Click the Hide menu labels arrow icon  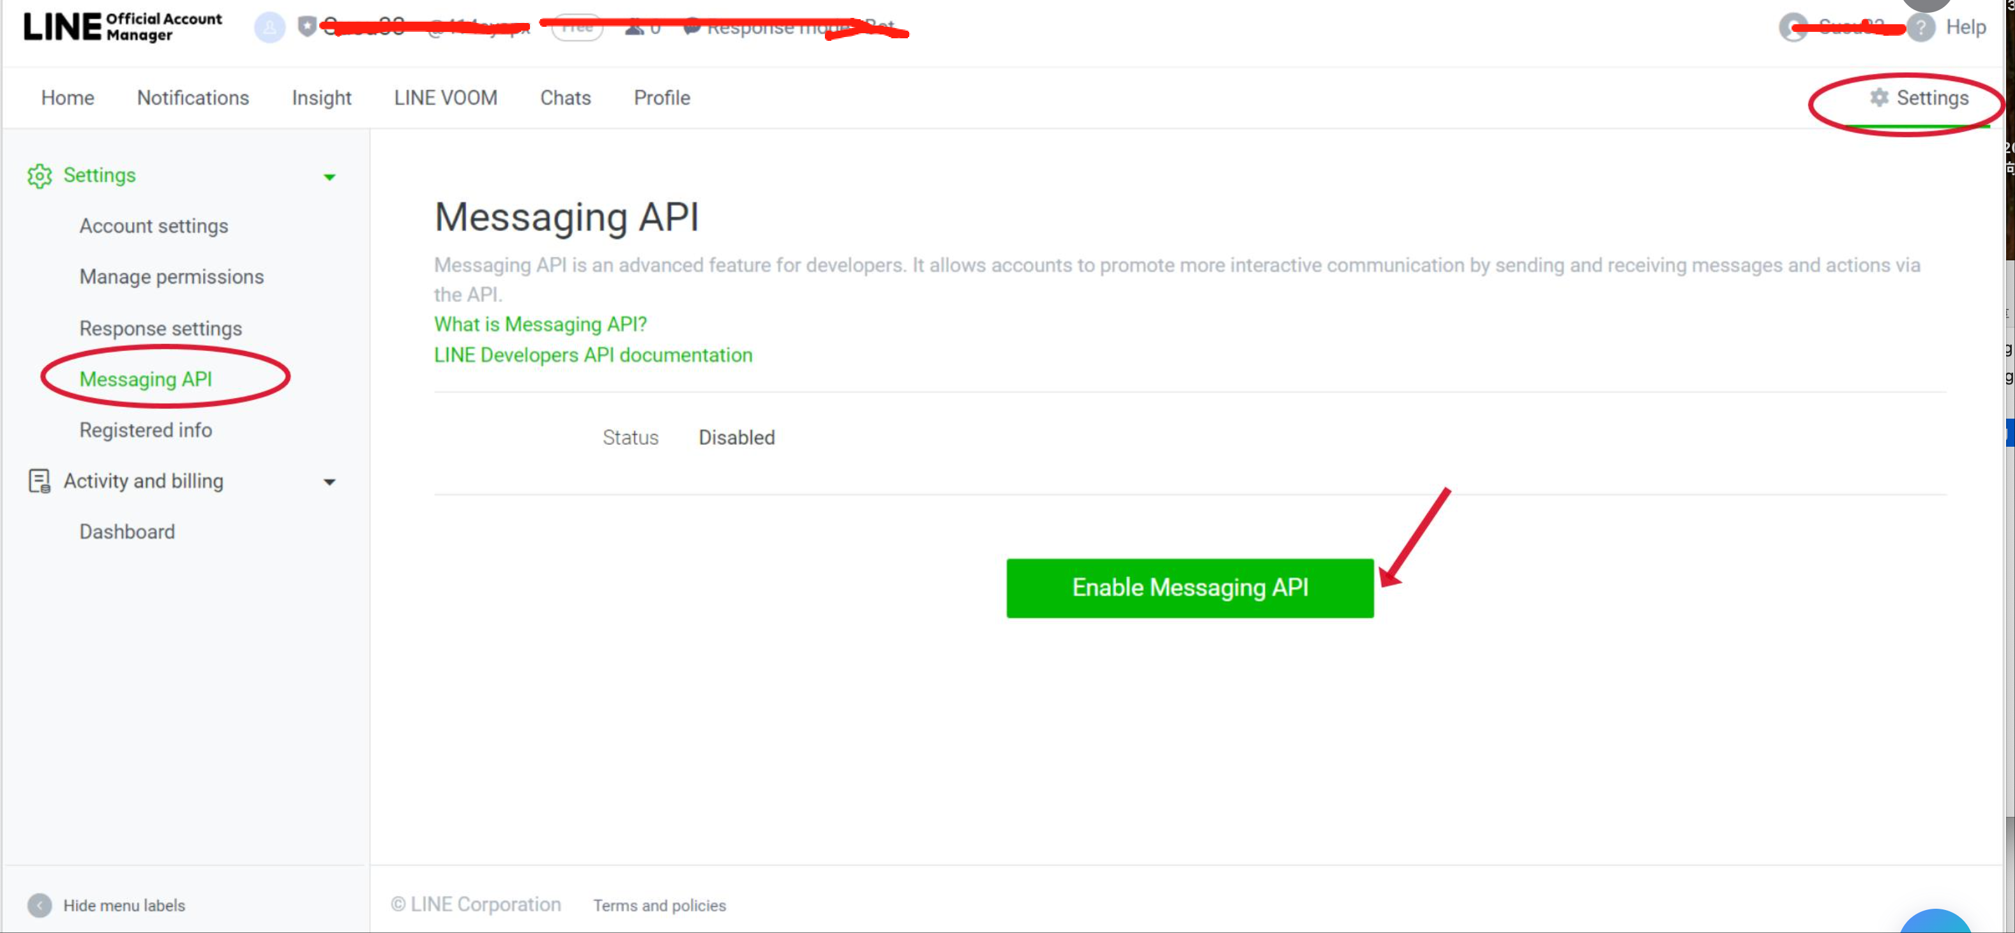point(39,905)
